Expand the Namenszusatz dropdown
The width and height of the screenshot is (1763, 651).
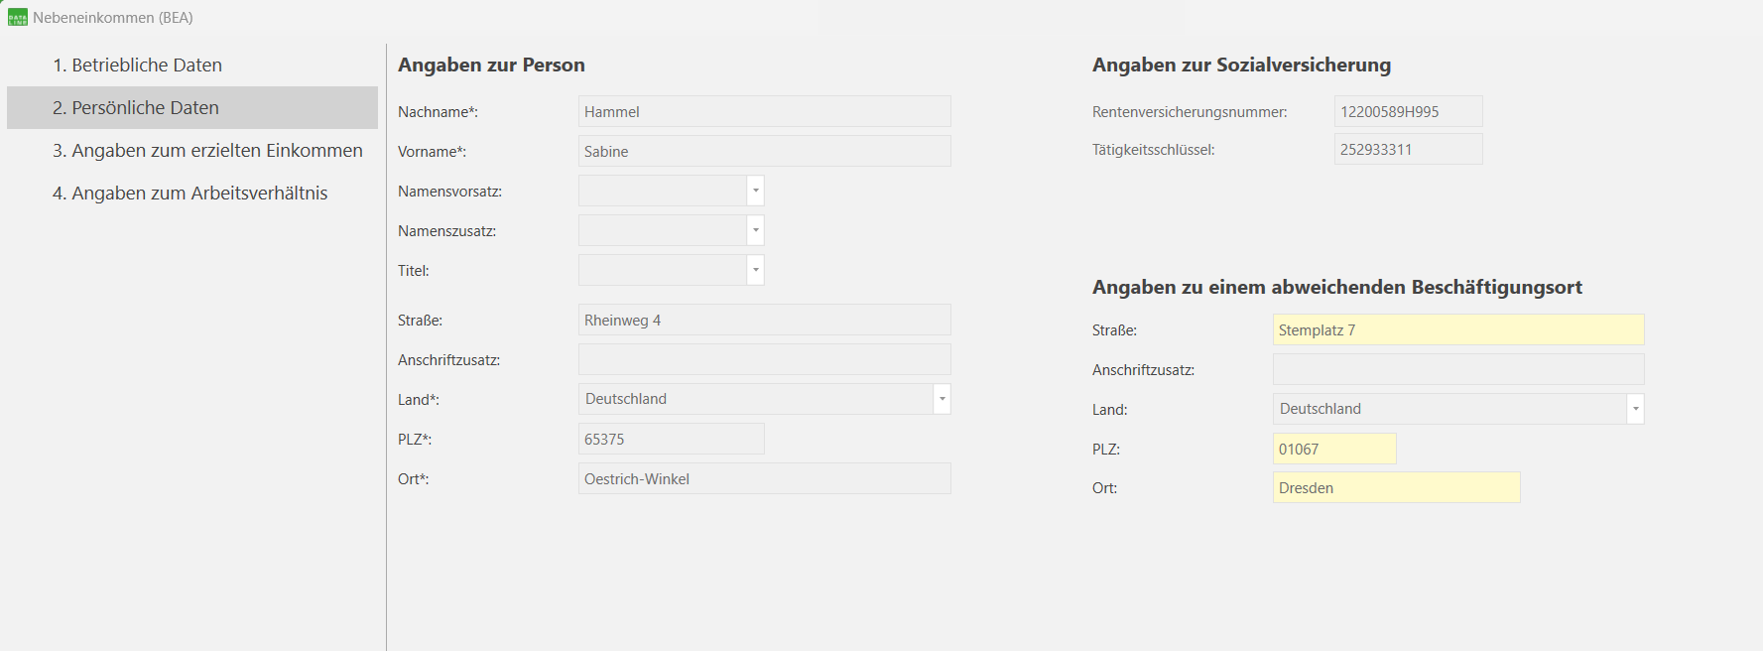(x=755, y=230)
